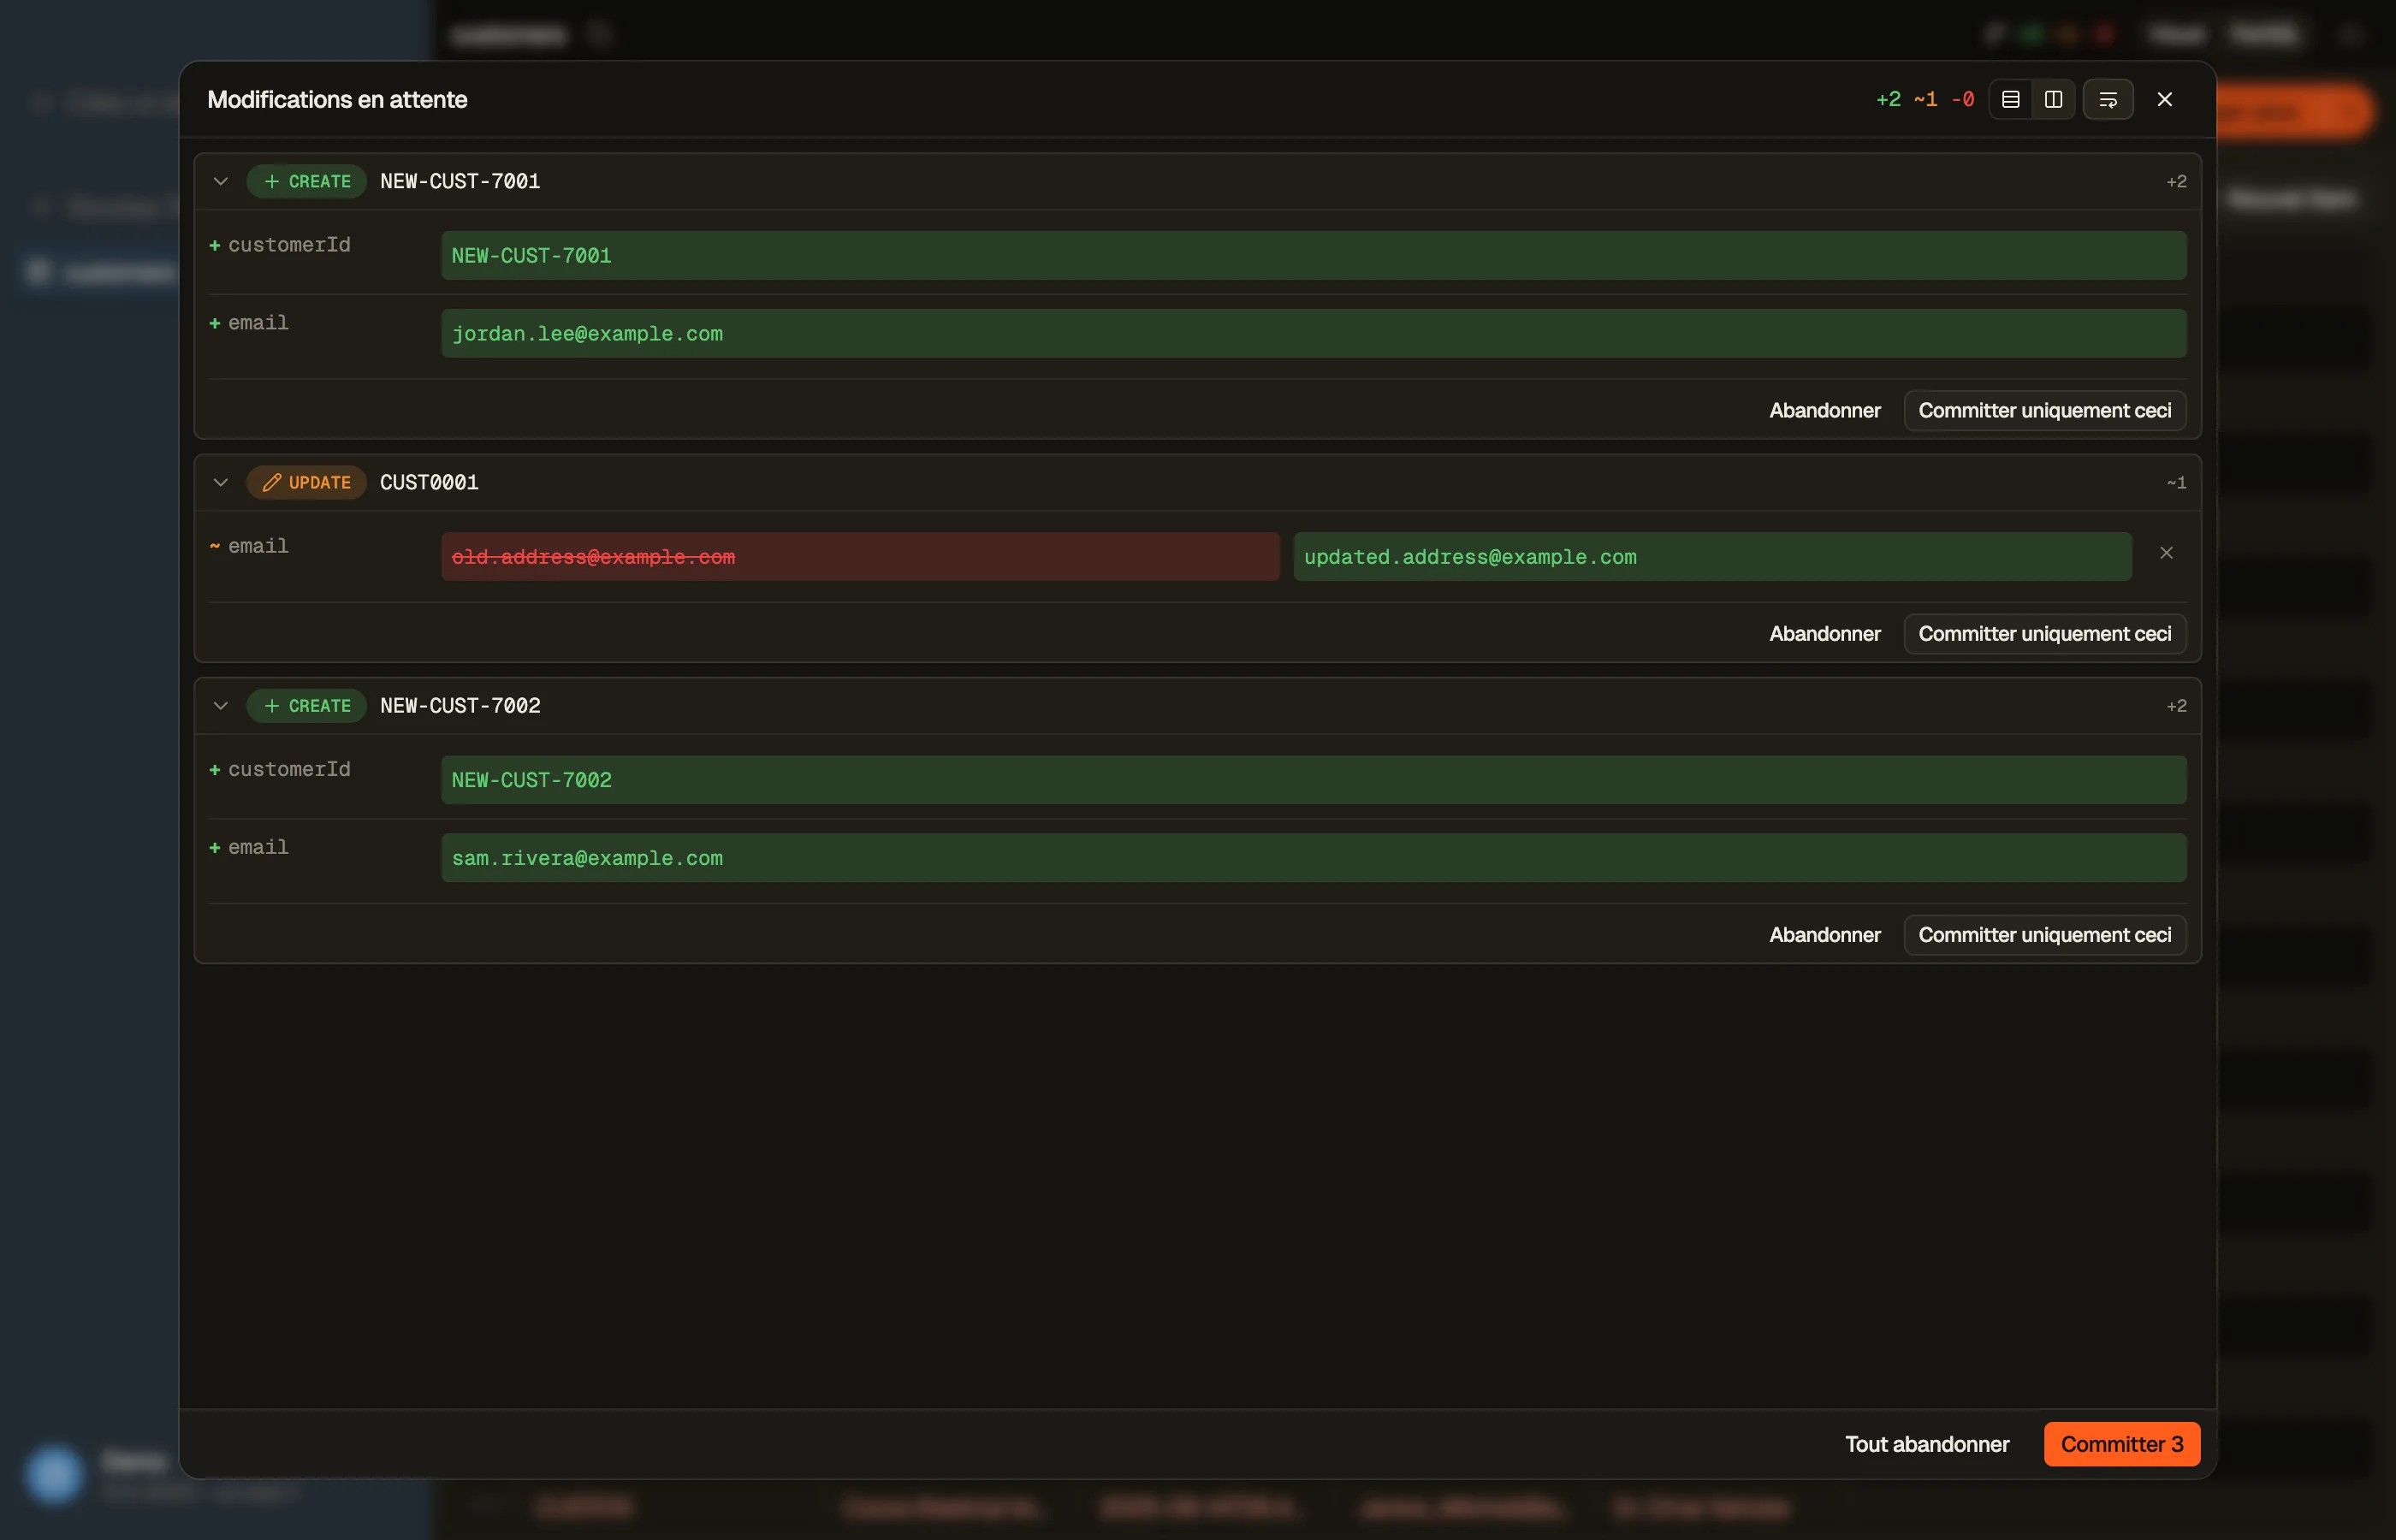Click the CUST0001 header title
This screenshot has width=2396, height=1540.
(429, 482)
